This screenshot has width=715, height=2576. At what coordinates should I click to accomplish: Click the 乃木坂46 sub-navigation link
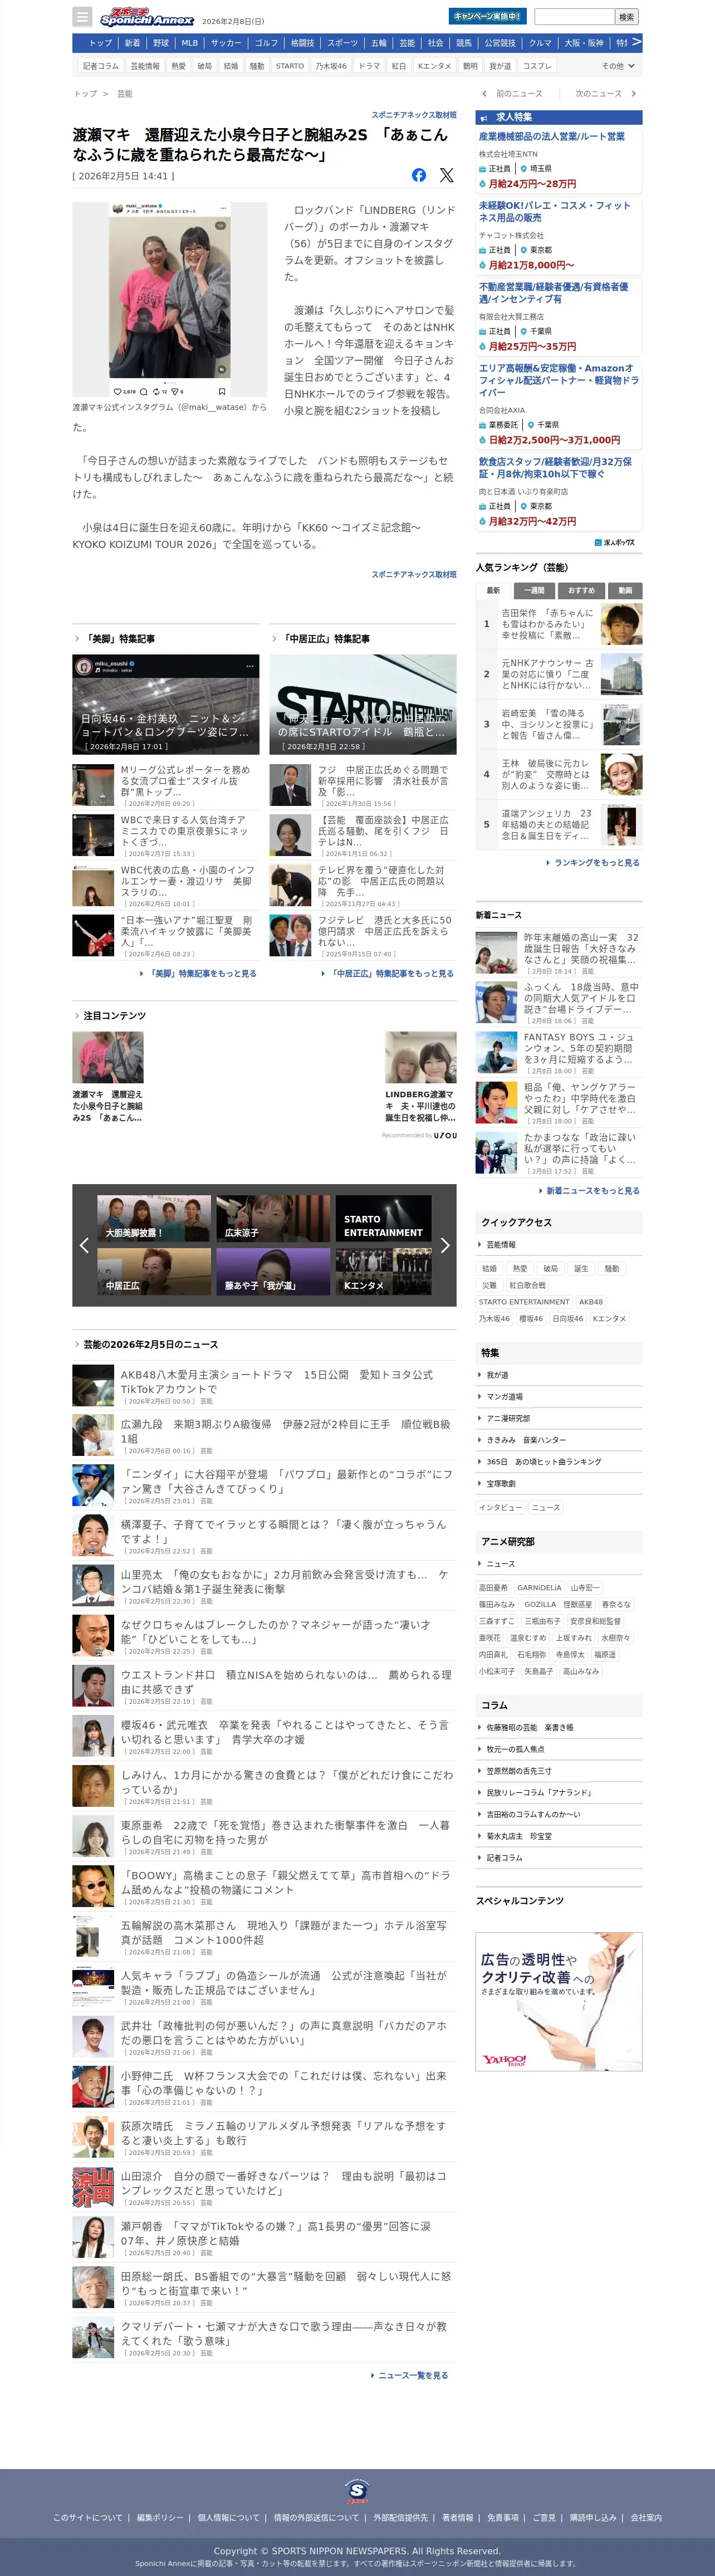click(331, 66)
